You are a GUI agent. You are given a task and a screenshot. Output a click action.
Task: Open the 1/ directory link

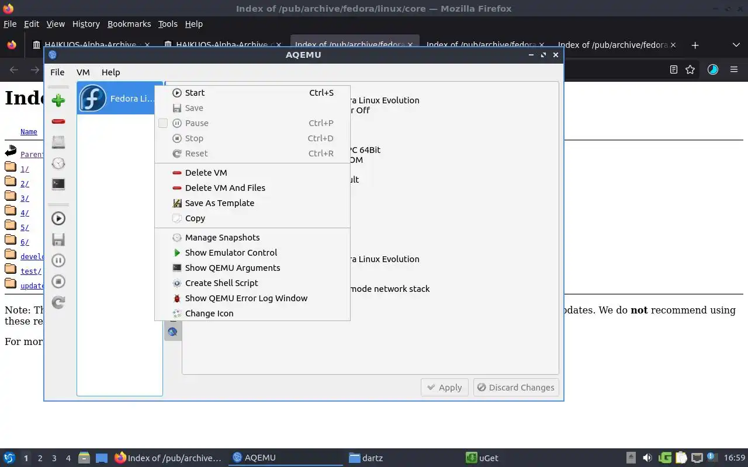coord(25,169)
